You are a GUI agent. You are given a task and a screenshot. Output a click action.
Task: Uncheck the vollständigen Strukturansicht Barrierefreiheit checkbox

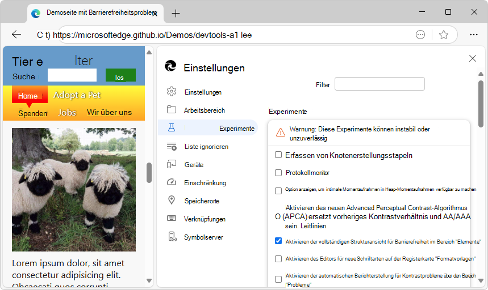click(278, 241)
